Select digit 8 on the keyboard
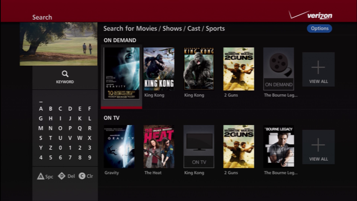 pos(80,158)
